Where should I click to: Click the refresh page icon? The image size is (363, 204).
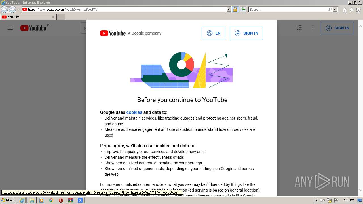click(243, 9)
